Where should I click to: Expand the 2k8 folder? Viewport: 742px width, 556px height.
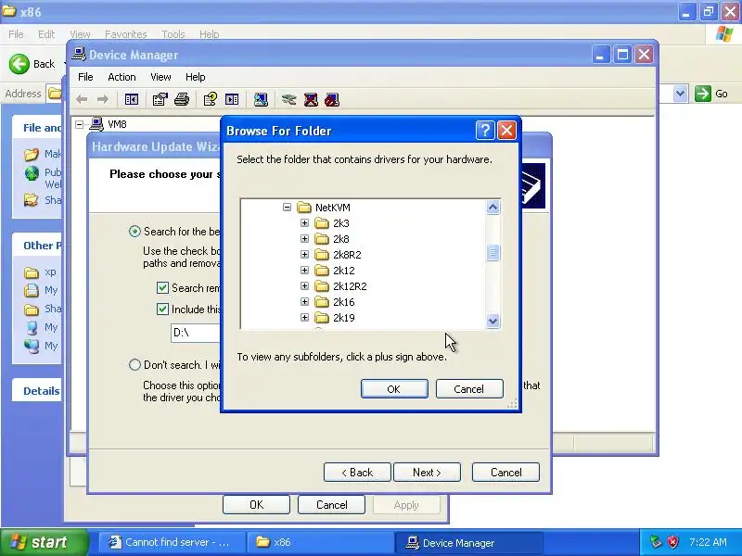click(x=304, y=239)
